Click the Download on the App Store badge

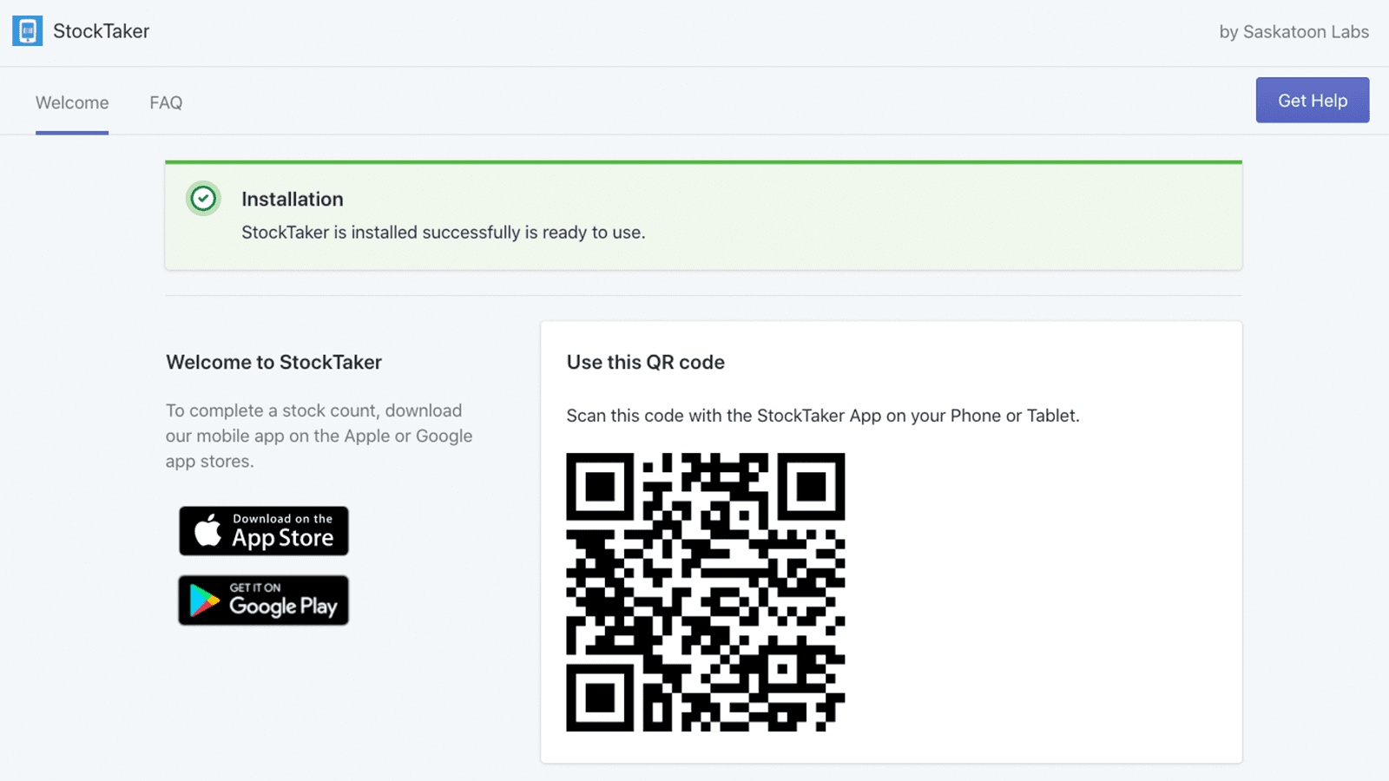tap(263, 530)
